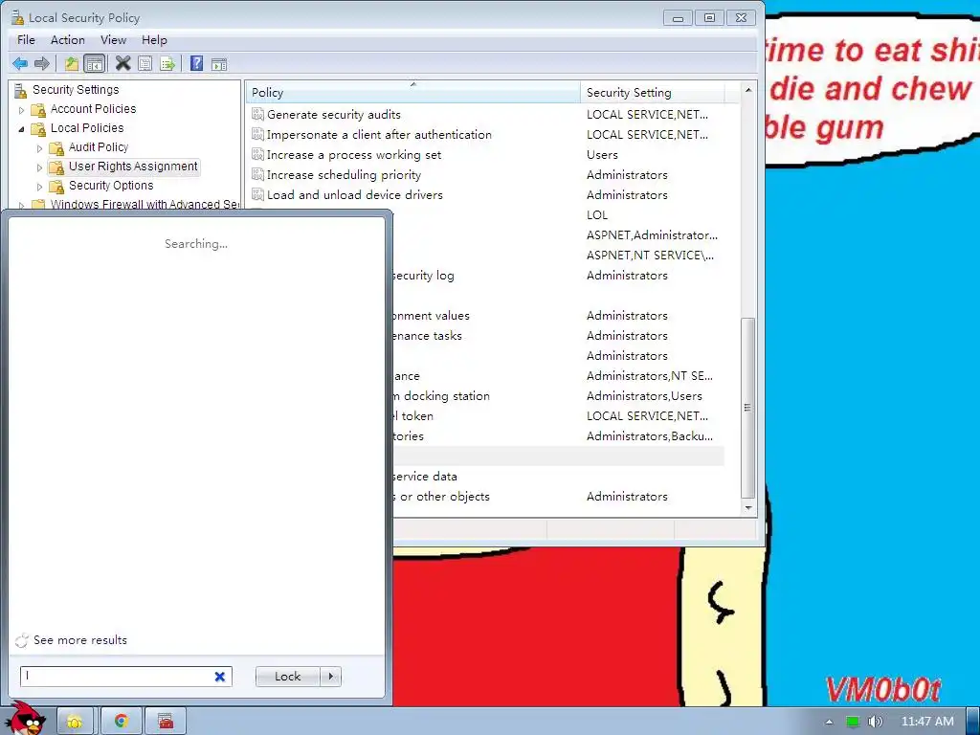Click the ASPNET,NT SERVICE security setting
Image resolution: width=980 pixels, height=735 pixels.
pos(650,255)
